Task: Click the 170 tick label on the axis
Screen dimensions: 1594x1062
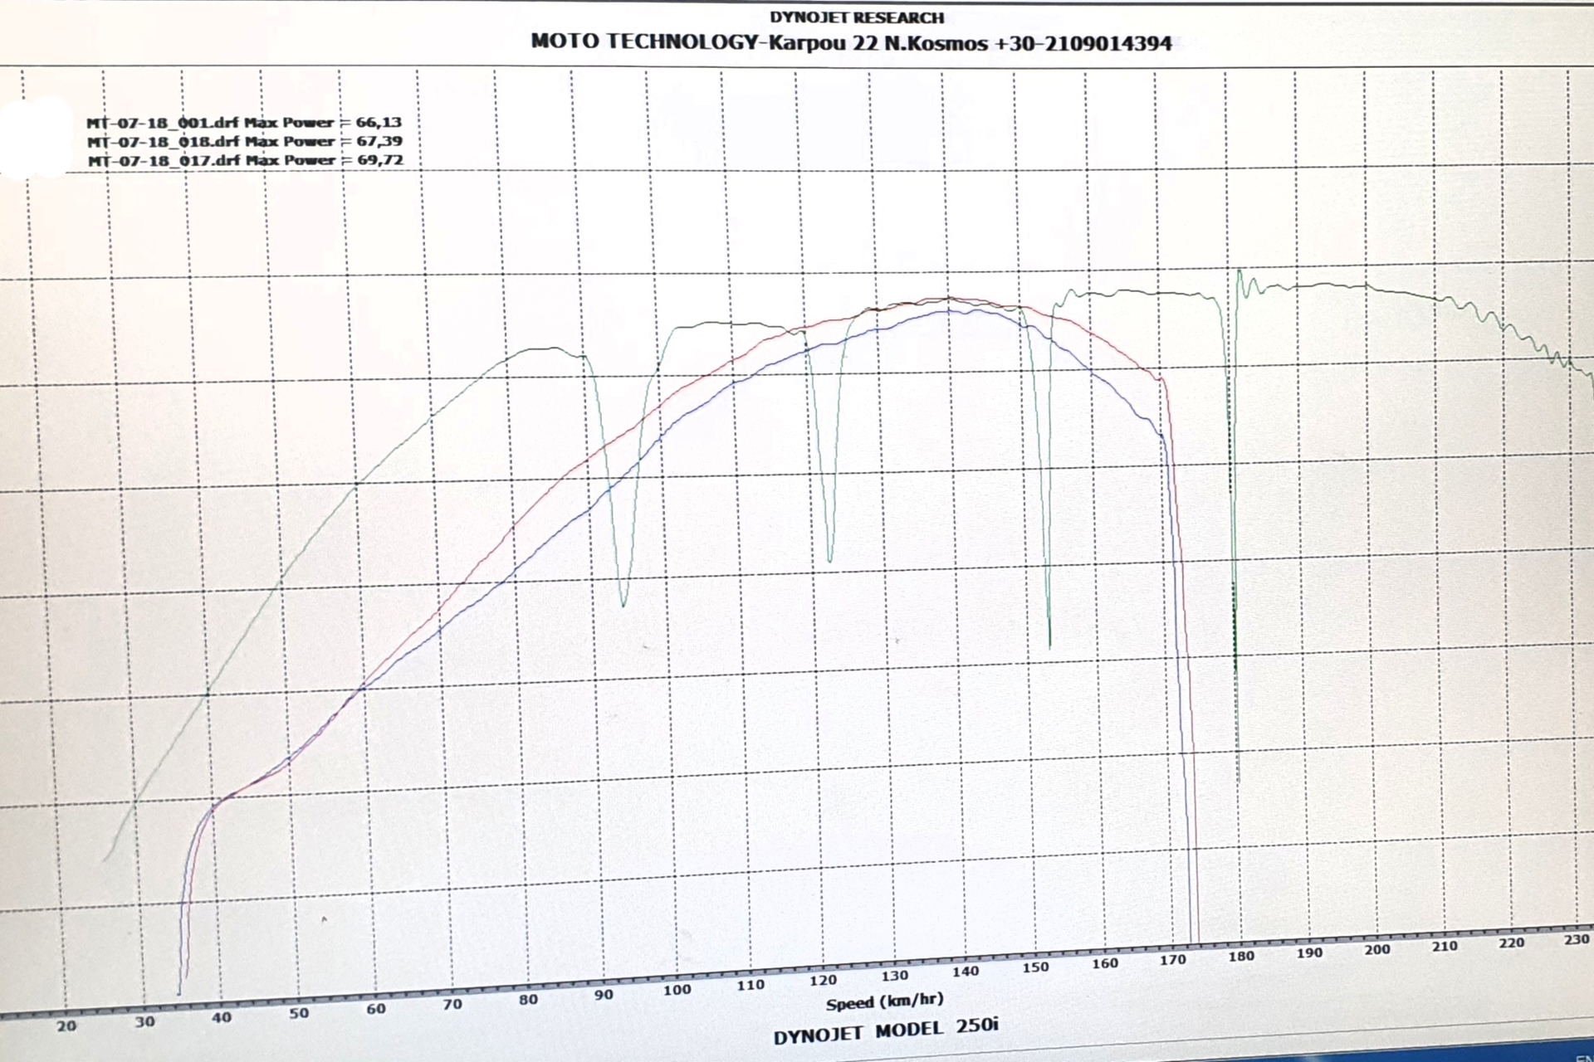Action: [x=1172, y=960]
